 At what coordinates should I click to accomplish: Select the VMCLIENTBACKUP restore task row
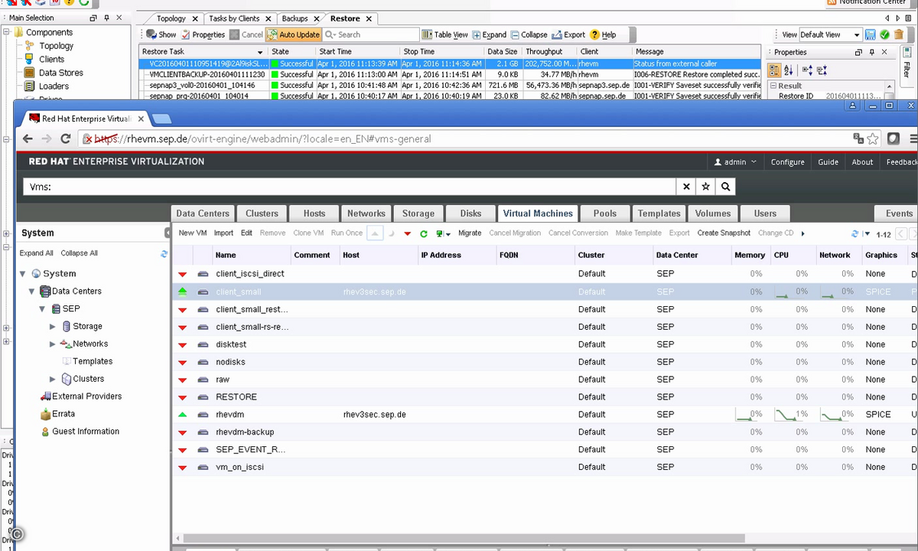pos(451,75)
